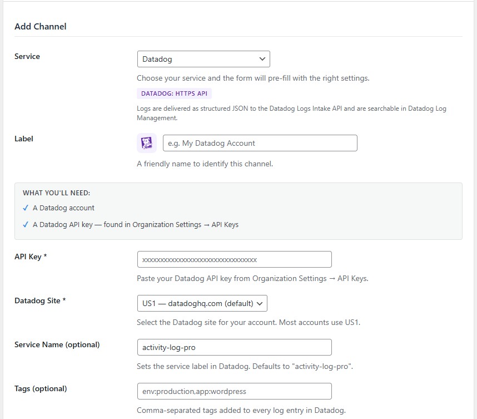Click 'Sets the service label in Datadog' hint
The width and height of the screenshot is (477, 419).
click(x=245, y=366)
